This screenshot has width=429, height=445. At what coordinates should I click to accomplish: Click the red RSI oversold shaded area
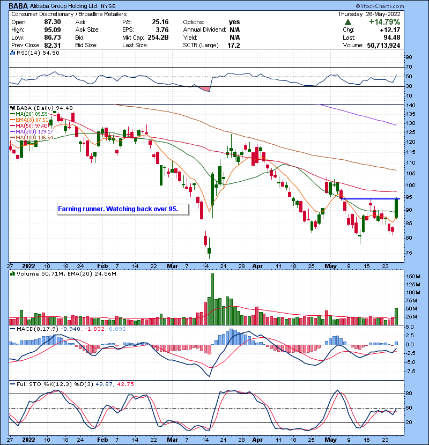205,89
